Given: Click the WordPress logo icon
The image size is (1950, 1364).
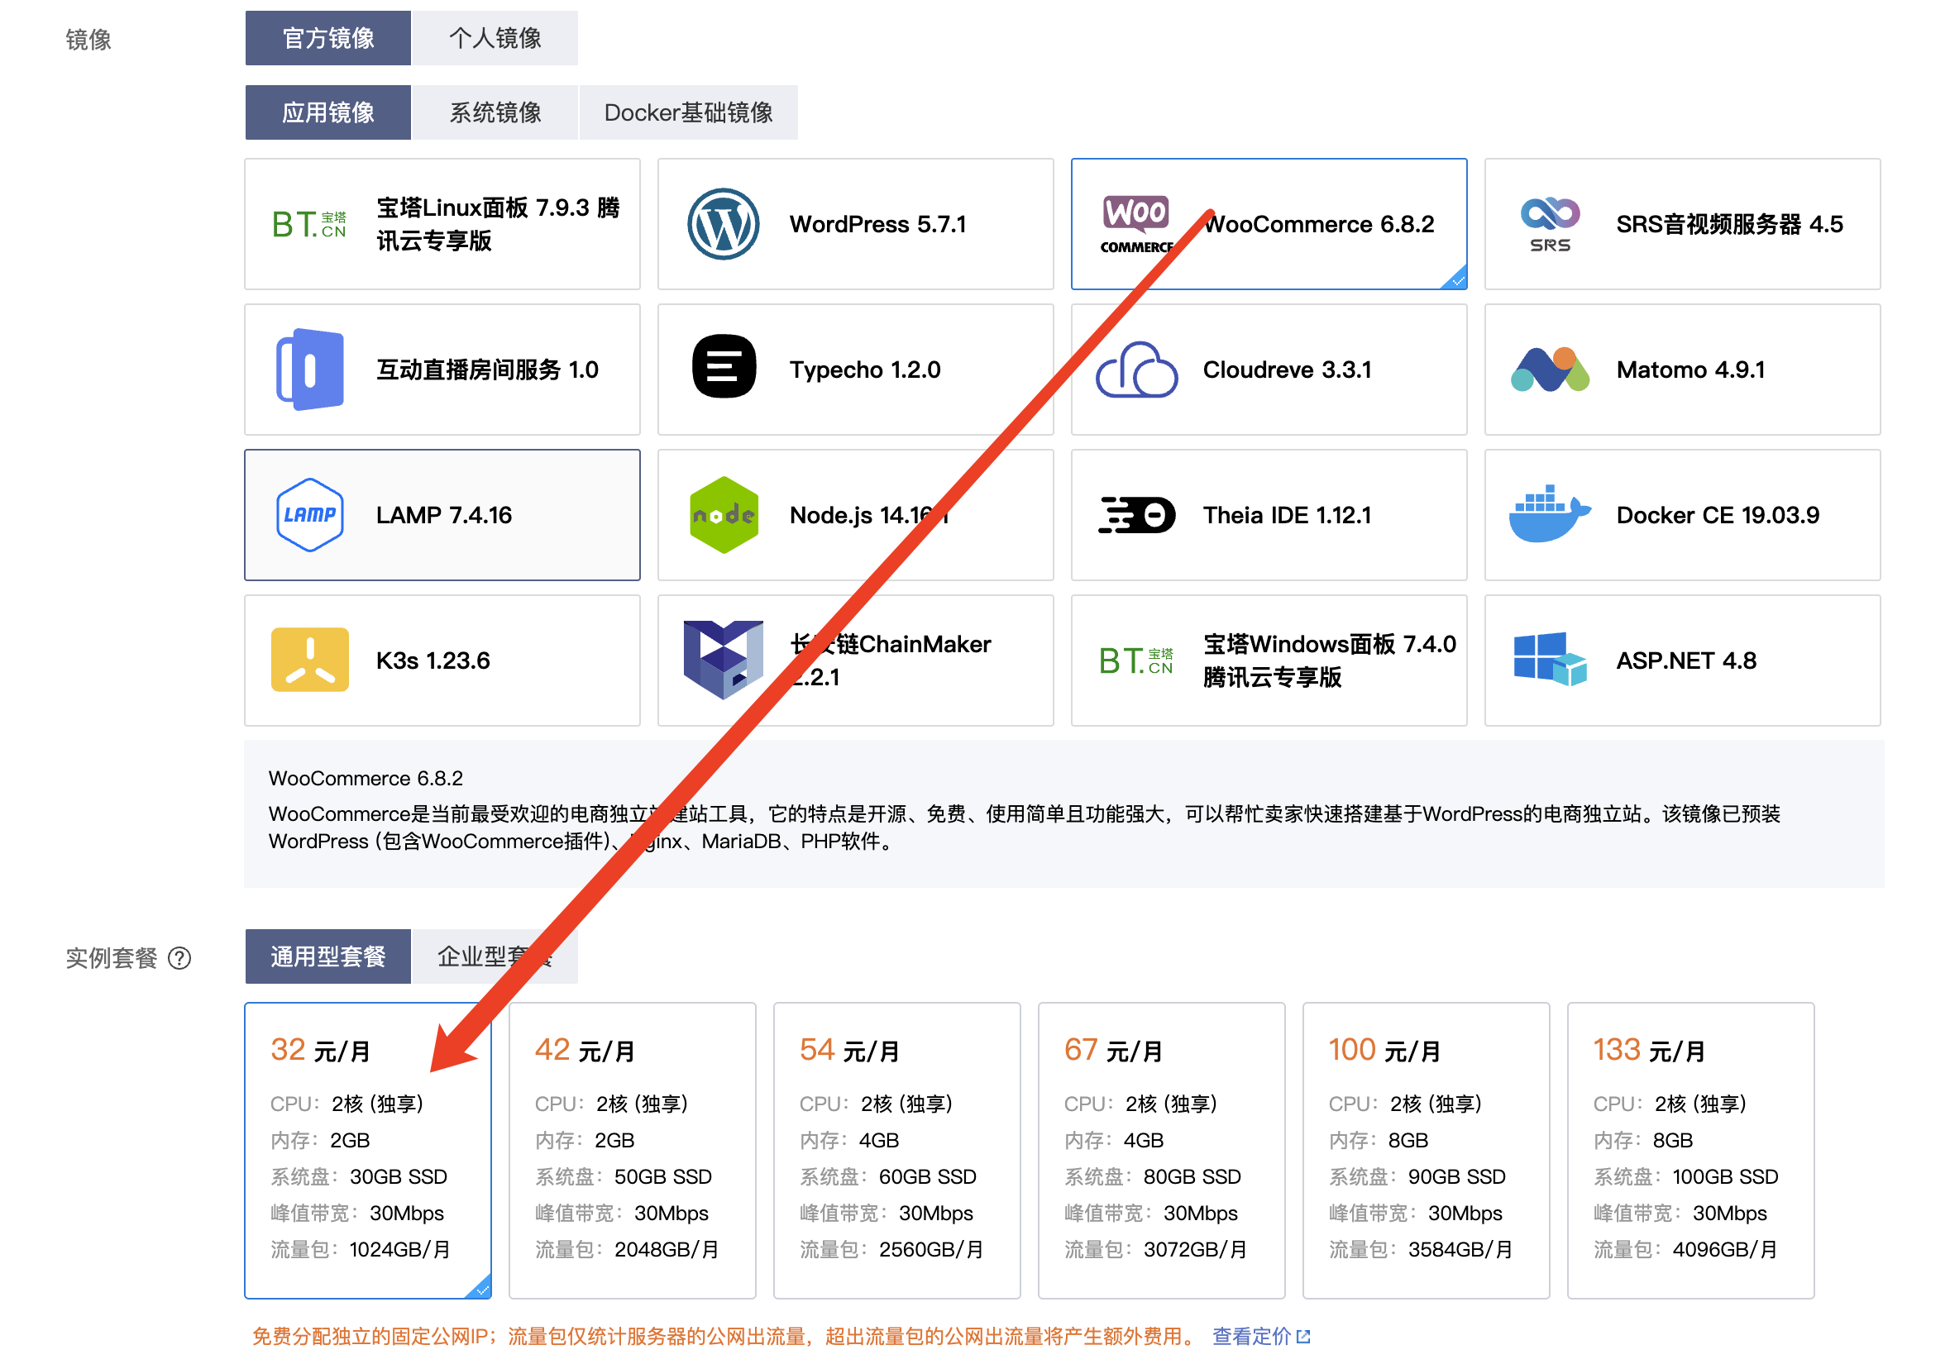Looking at the screenshot, I should 723,224.
